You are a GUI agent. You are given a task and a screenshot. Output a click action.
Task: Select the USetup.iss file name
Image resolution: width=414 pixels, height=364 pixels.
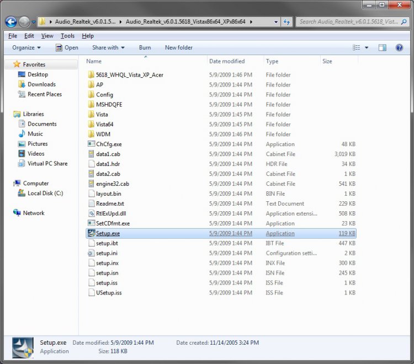click(x=109, y=292)
